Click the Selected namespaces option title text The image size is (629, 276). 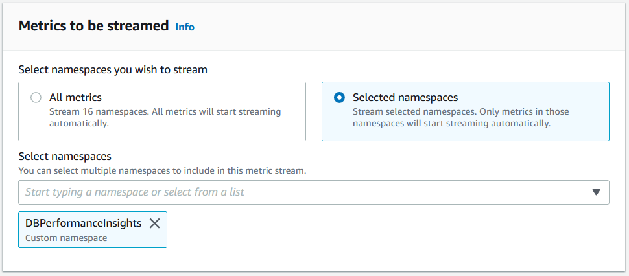[405, 98]
